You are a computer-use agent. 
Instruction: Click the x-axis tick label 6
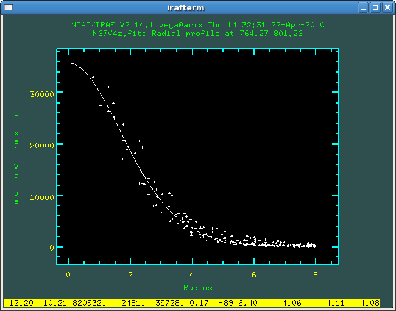point(254,275)
